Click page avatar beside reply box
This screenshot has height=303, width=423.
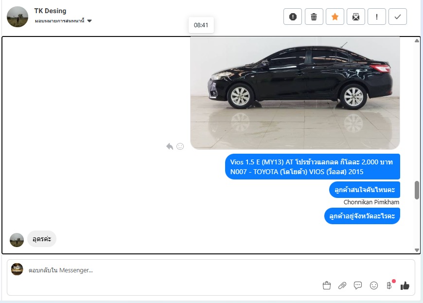tap(17, 269)
